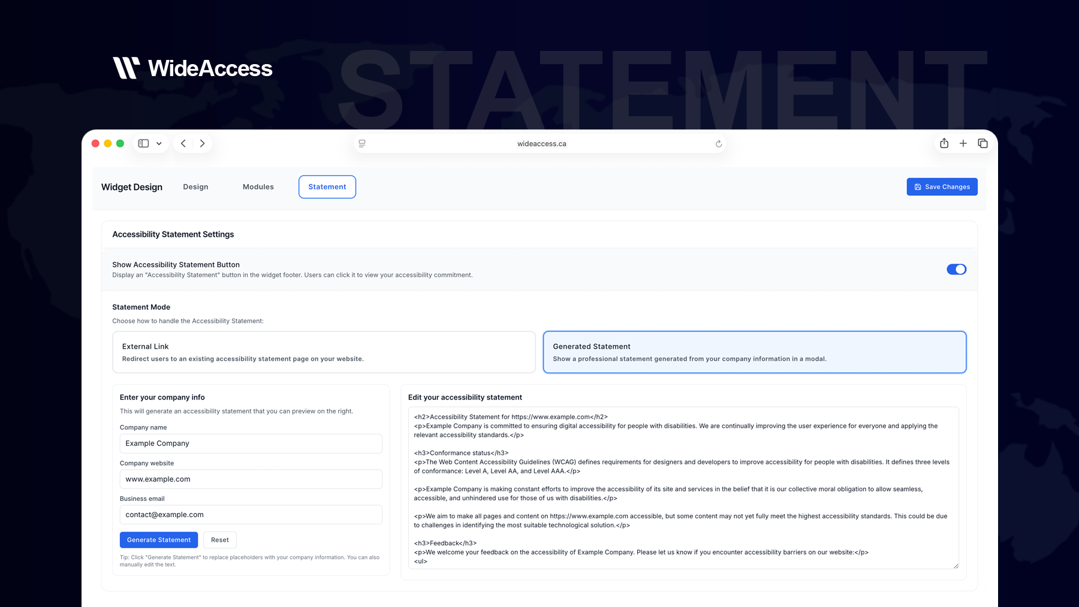Select the External Link statement mode
The height and width of the screenshot is (607, 1079).
point(323,352)
